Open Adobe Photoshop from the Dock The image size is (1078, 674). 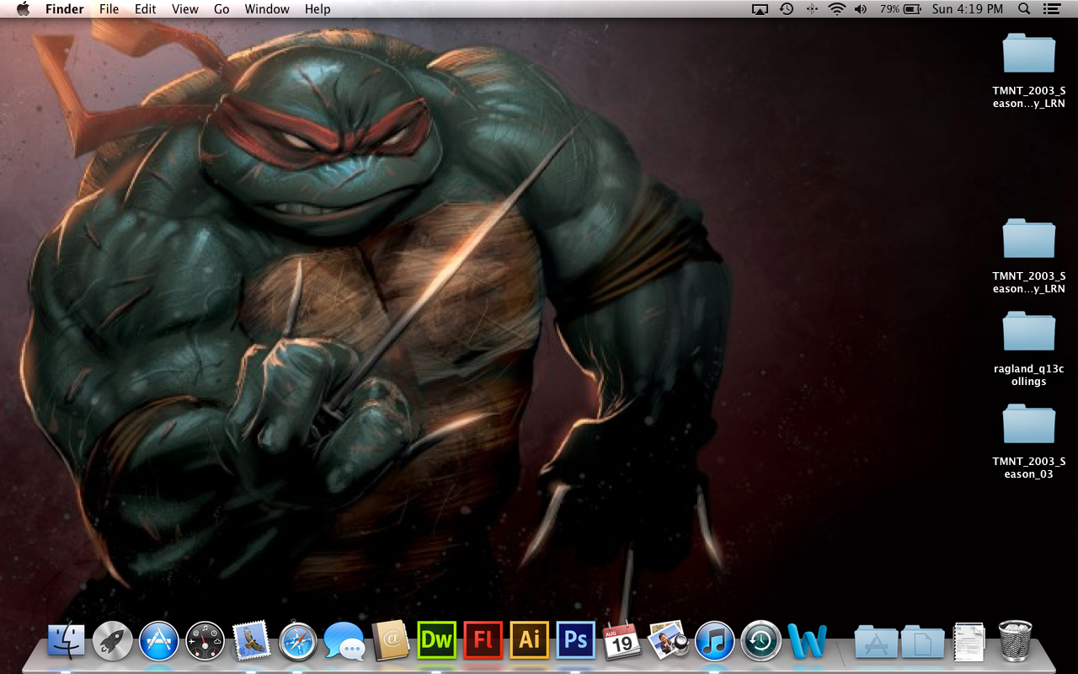[x=575, y=640]
